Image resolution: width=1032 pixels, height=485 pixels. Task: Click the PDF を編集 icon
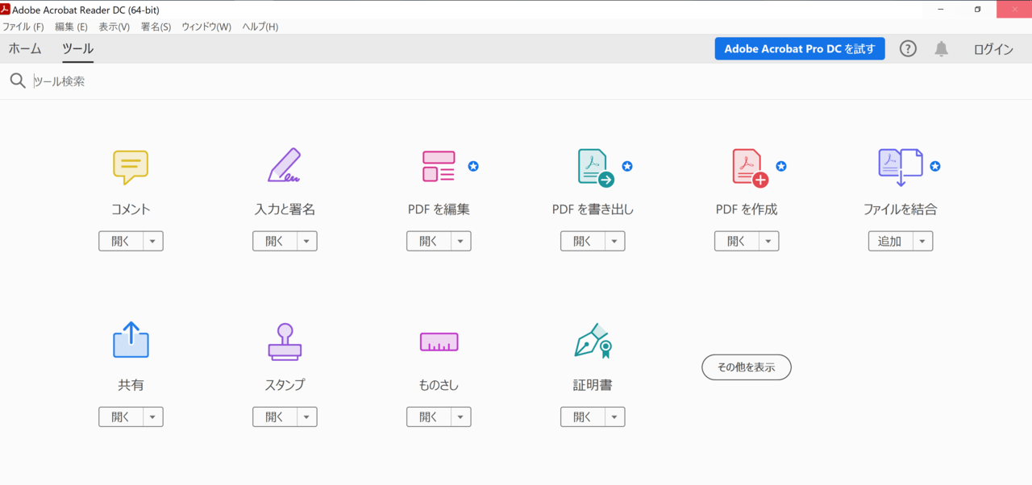(x=439, y=166)
